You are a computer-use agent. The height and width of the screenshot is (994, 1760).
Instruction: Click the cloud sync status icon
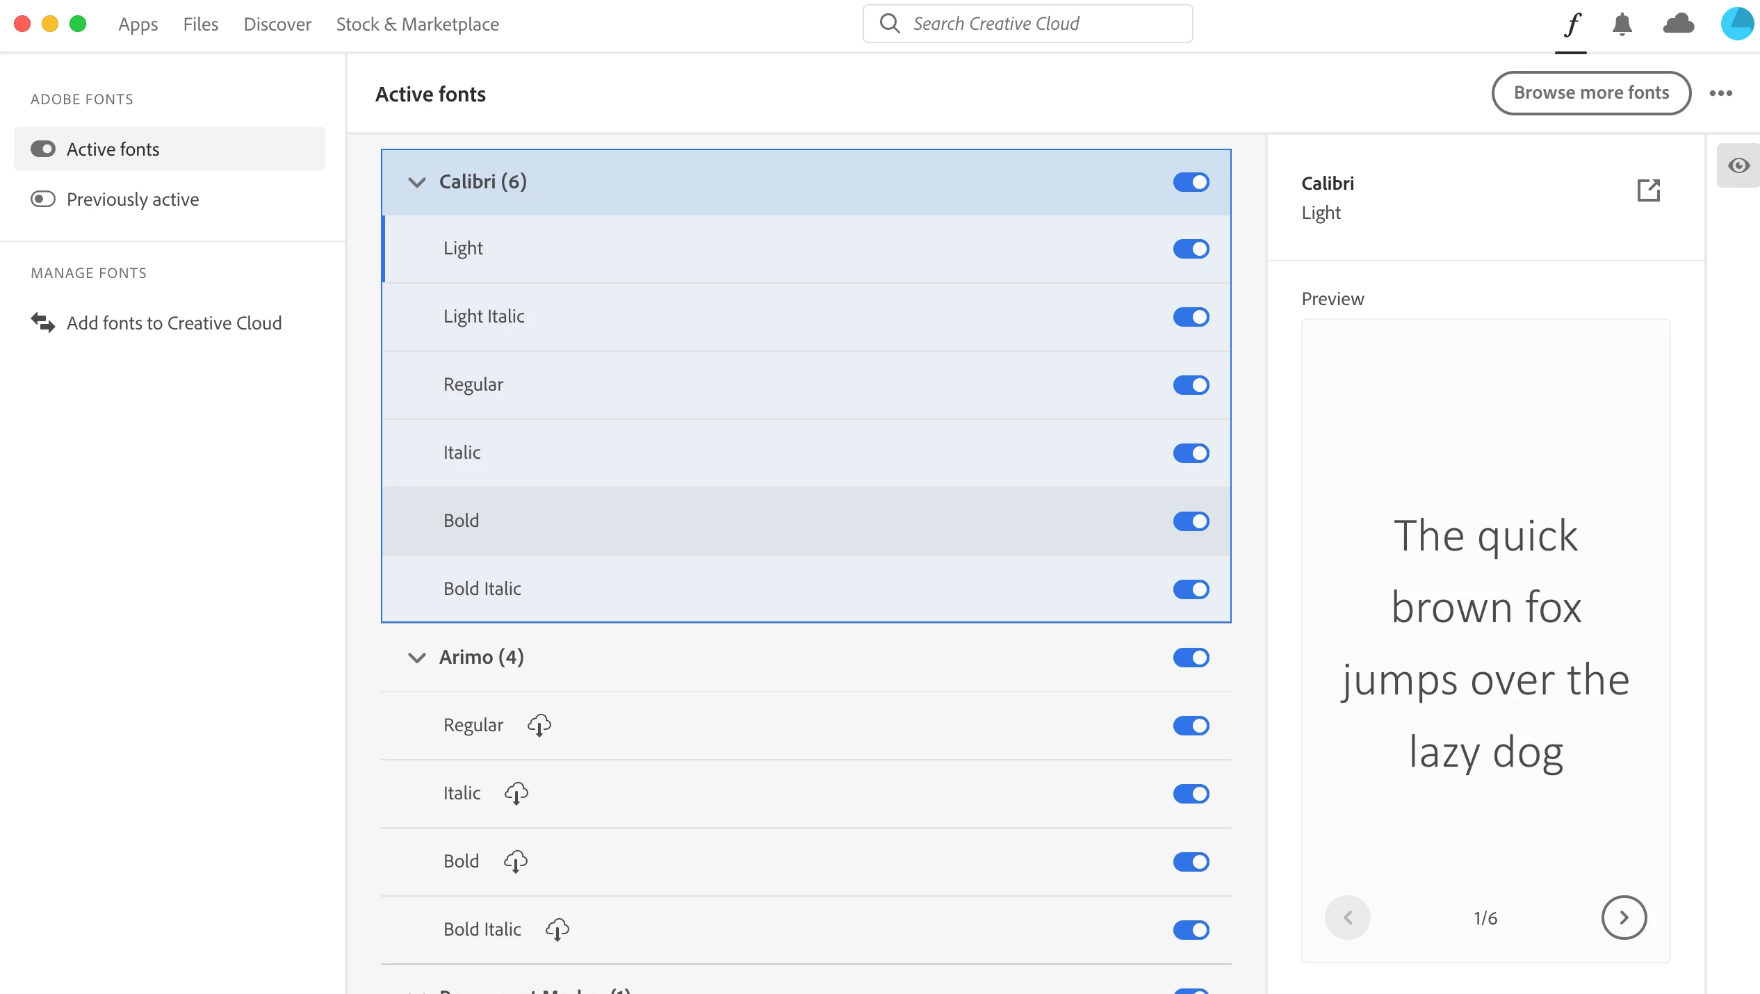coord(1678,24)
